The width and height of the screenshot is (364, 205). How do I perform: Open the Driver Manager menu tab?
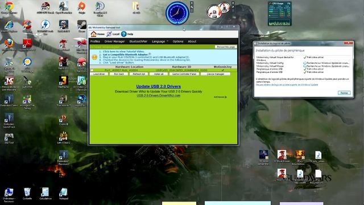(x=114, y=42)
